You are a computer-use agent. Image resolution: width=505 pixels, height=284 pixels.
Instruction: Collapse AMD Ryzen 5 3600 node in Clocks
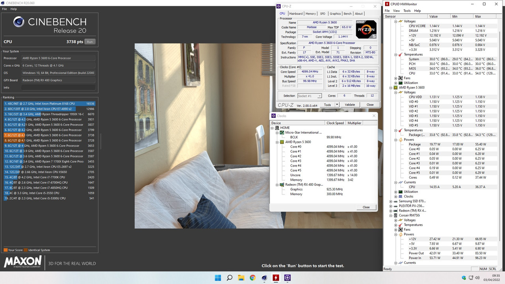pos(277,142)
